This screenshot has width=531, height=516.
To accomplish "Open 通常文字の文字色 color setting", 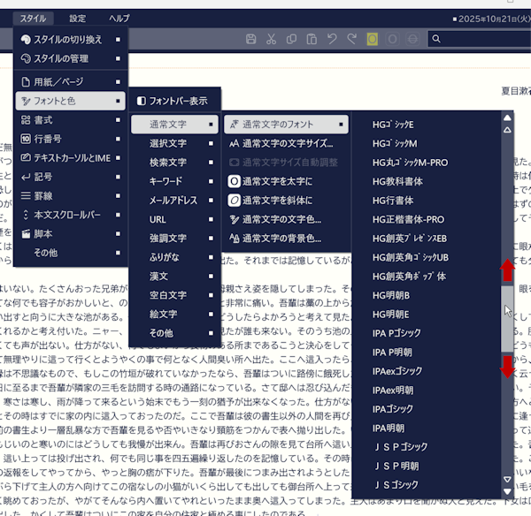I will (x=281, y=219).
